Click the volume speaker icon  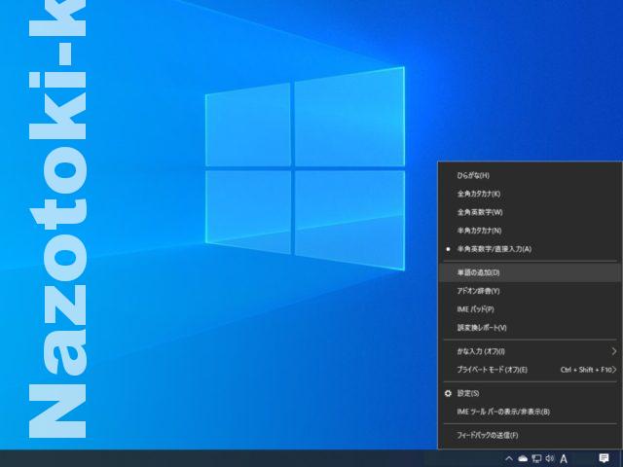(x=550, y=458)
